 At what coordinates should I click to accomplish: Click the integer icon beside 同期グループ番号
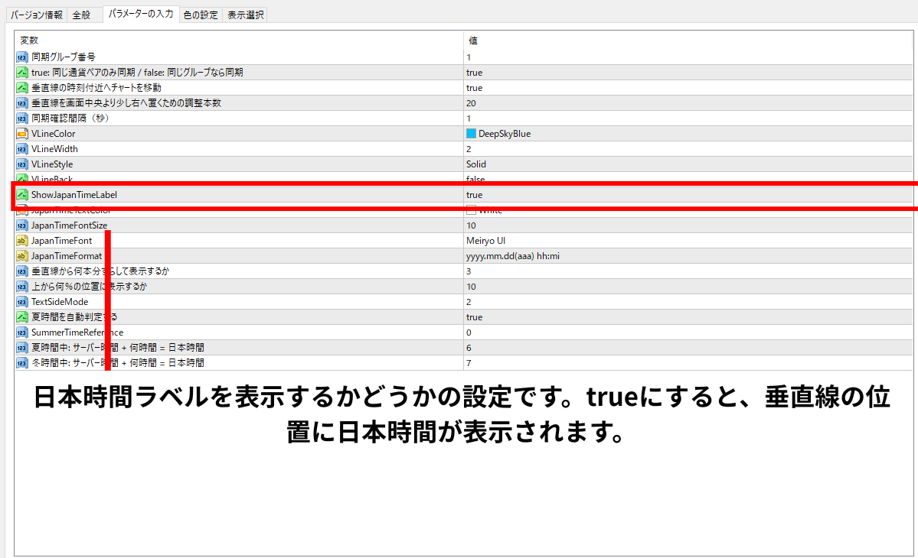tap(21, 57)
